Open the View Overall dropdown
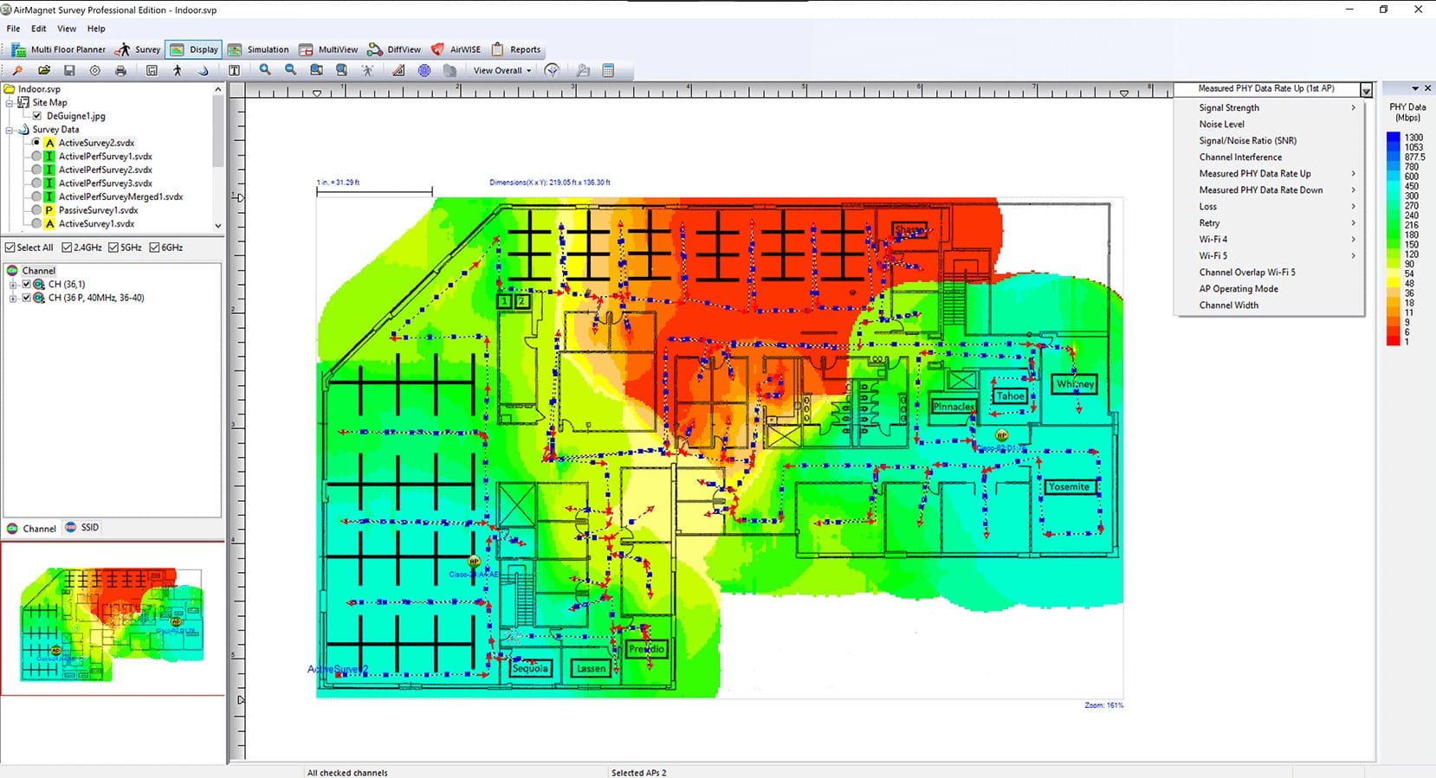The image size is (1436, 778). click(x=502, y=71)
